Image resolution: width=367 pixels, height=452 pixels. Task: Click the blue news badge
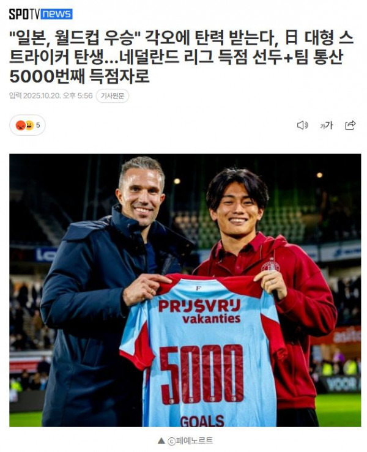pyautogui.click(x=56, y=14)
